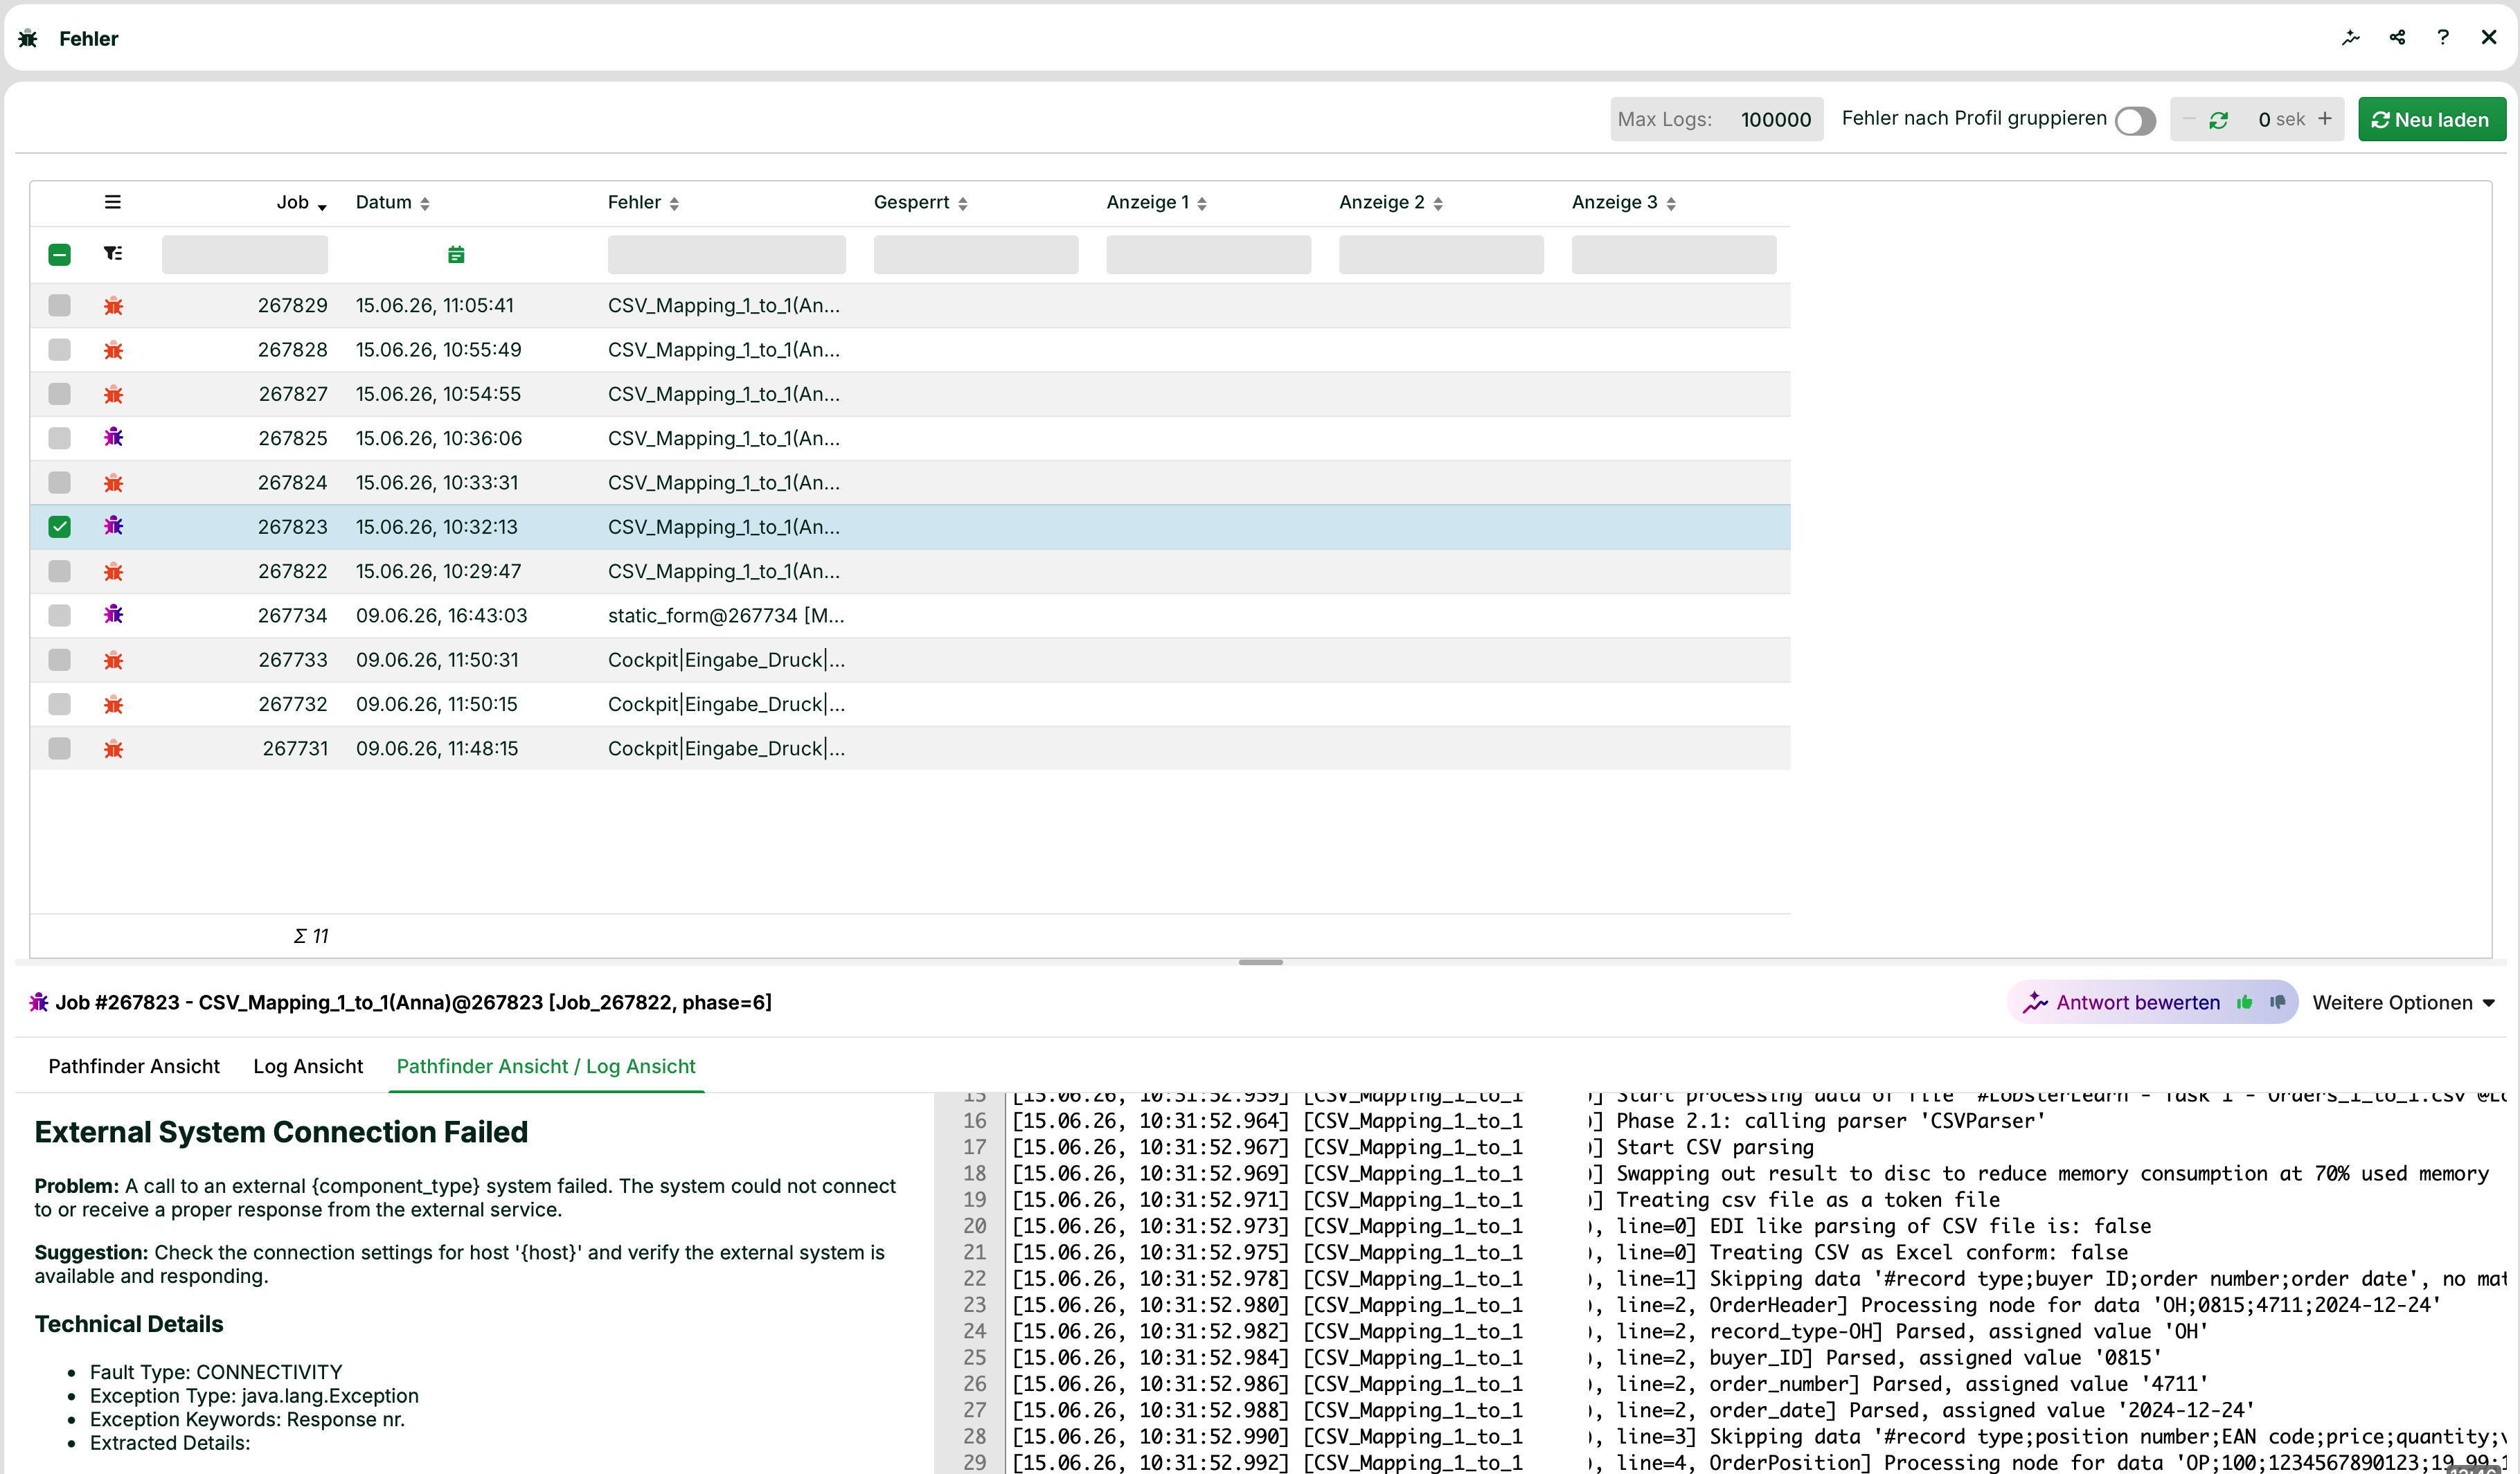Click the red bug icon for job 267827

coord(113,394)
